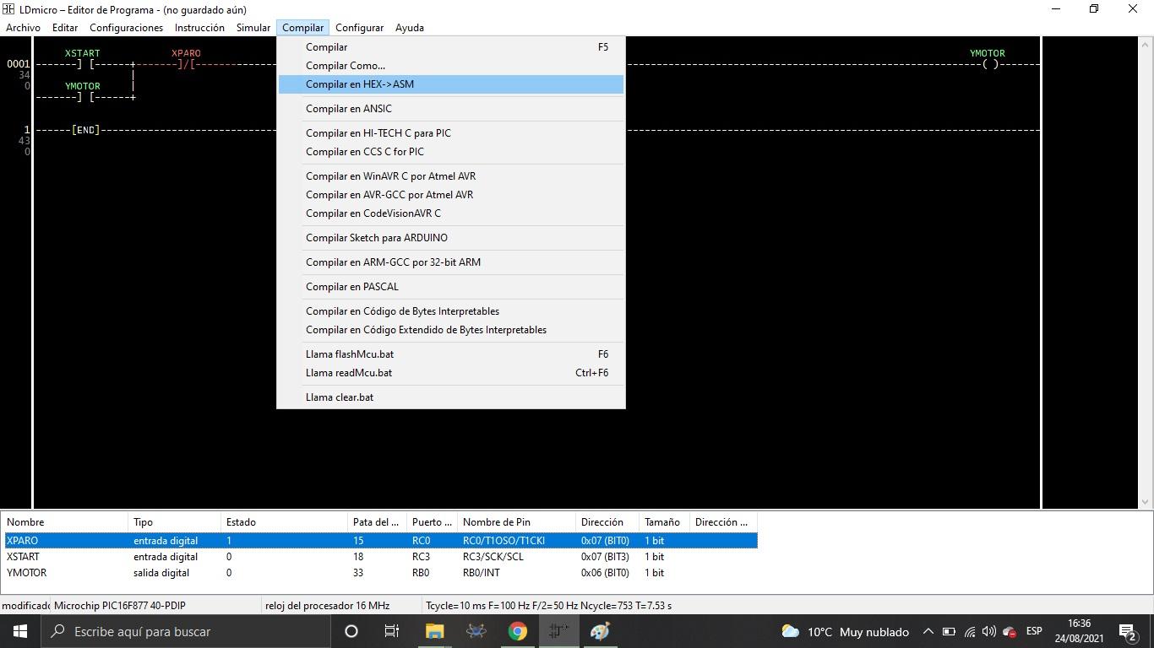Open the weather widget showing 10°C
The width and height of the screenshot is (1154, 648).
pyautogui.click(x=845, y=631)
